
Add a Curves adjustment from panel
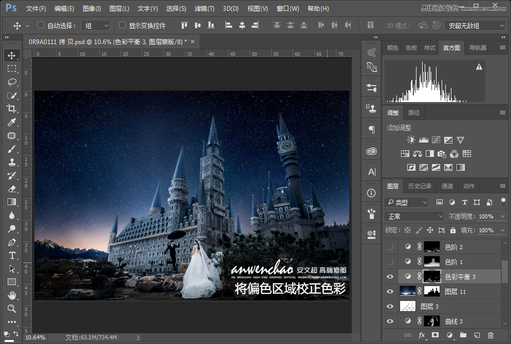pyautogui.click(x=436, y=140)
